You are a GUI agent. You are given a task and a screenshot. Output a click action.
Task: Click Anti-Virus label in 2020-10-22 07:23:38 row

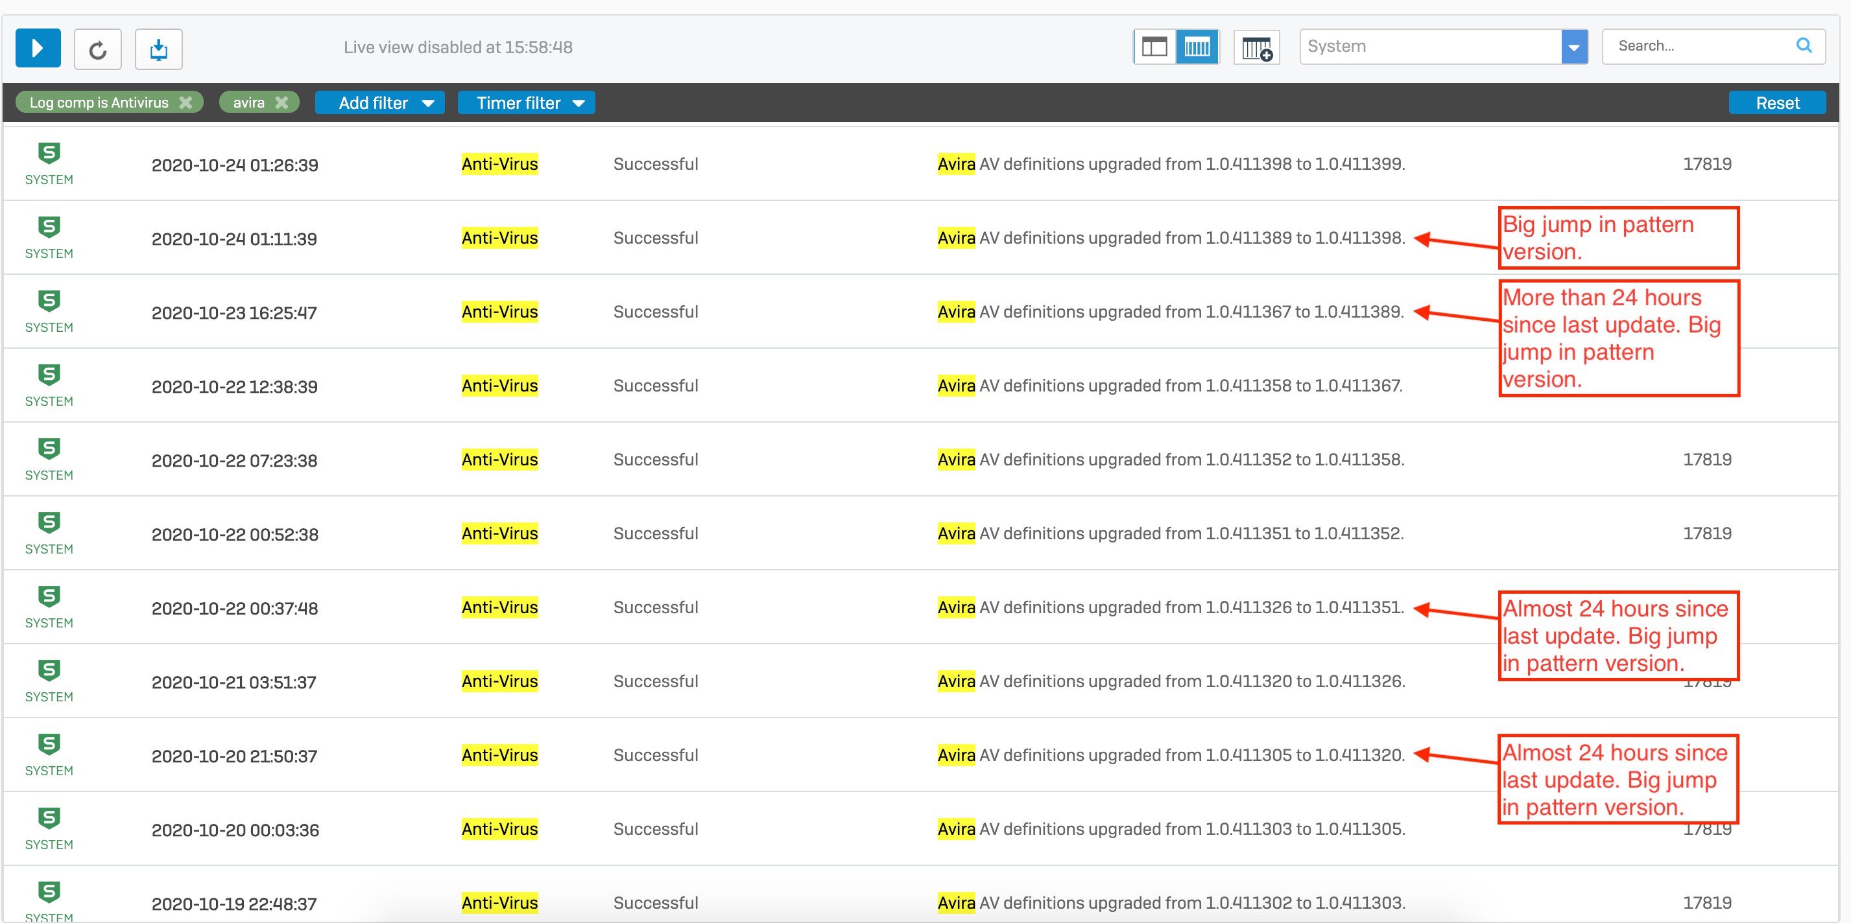pos(499,460)
